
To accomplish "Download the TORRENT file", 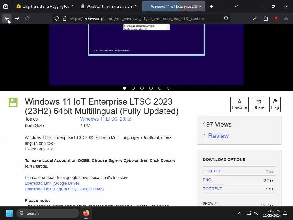I will [x=213, y=189].
